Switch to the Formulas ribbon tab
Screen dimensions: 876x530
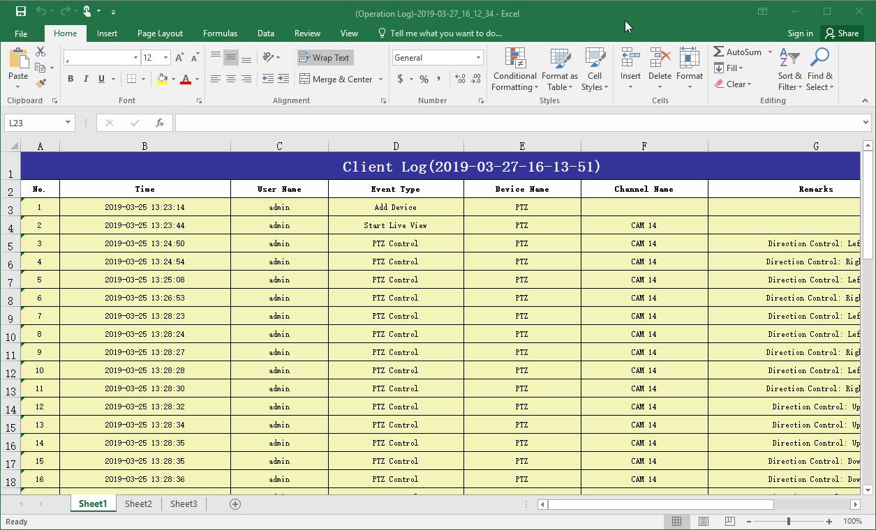tap(220, 33)
